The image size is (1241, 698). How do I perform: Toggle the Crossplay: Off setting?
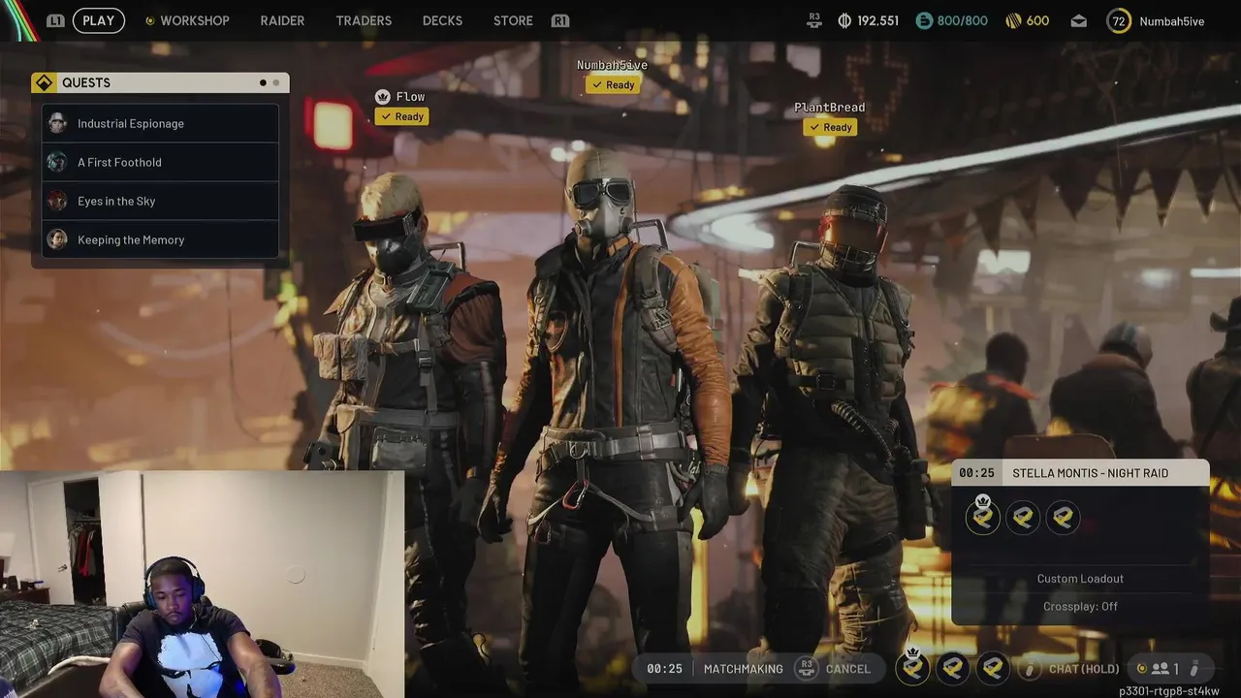pos(1080,606)
